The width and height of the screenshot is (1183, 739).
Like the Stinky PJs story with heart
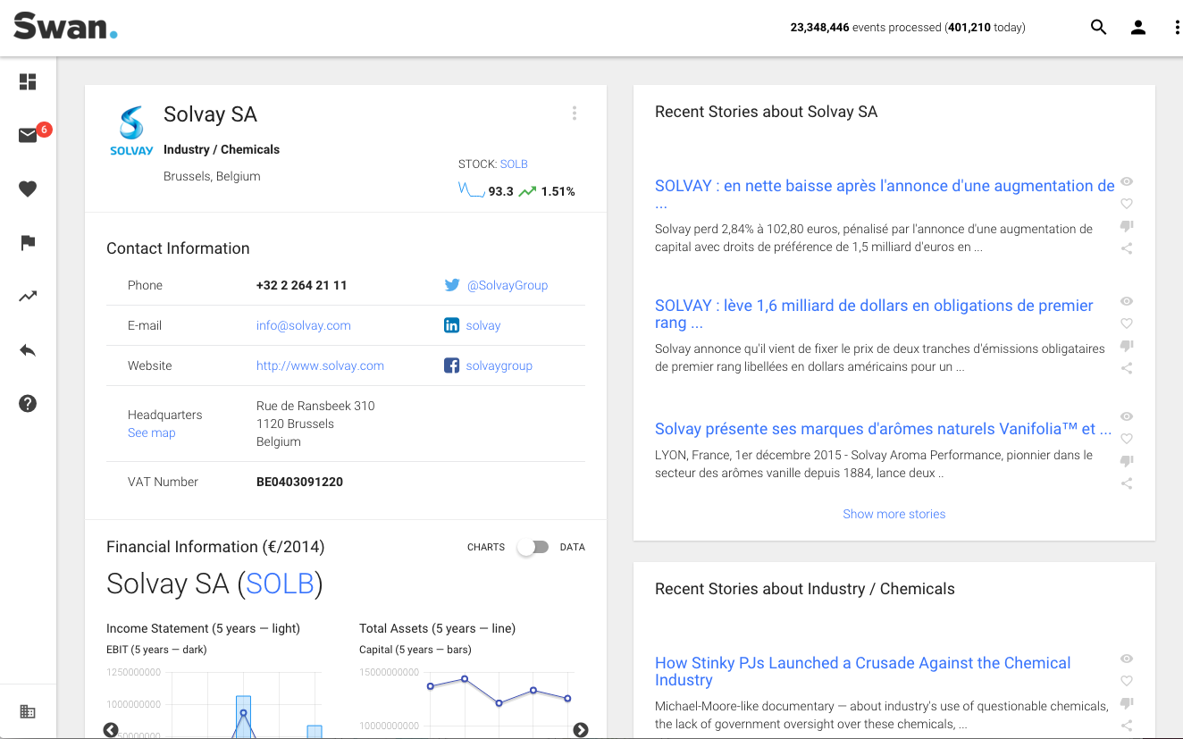(1127, 681)
